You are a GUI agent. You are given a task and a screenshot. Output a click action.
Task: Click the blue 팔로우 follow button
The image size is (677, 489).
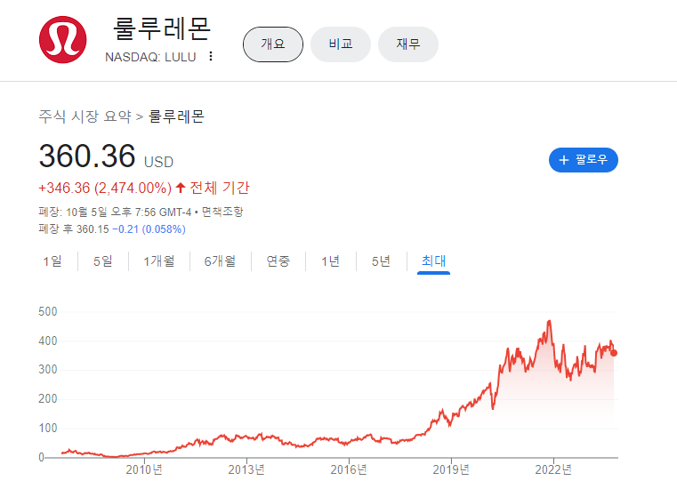point(584,160)
